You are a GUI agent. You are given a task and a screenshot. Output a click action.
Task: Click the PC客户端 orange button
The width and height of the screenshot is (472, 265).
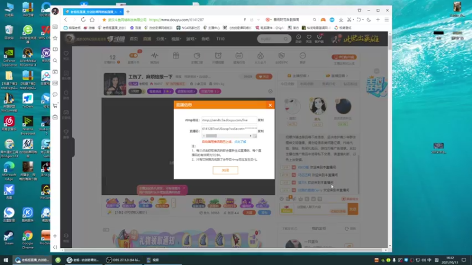(344, 57)
